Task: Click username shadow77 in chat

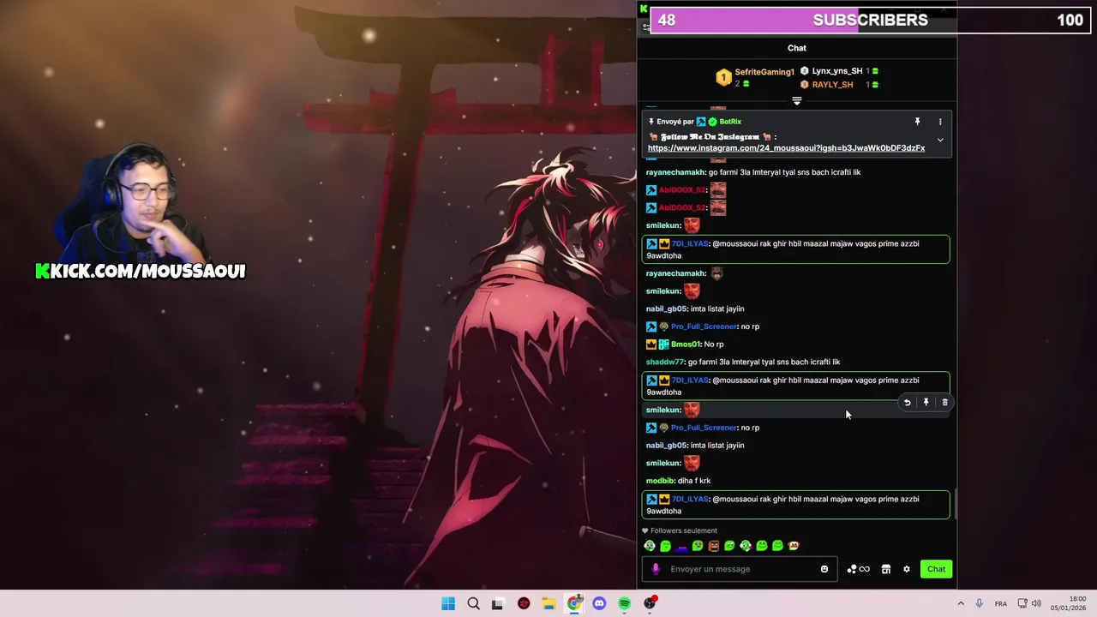Action: (664, 362)
